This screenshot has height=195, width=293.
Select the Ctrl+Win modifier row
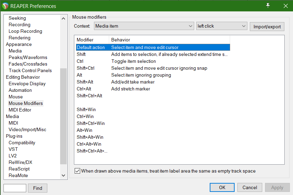coord(153,116)
